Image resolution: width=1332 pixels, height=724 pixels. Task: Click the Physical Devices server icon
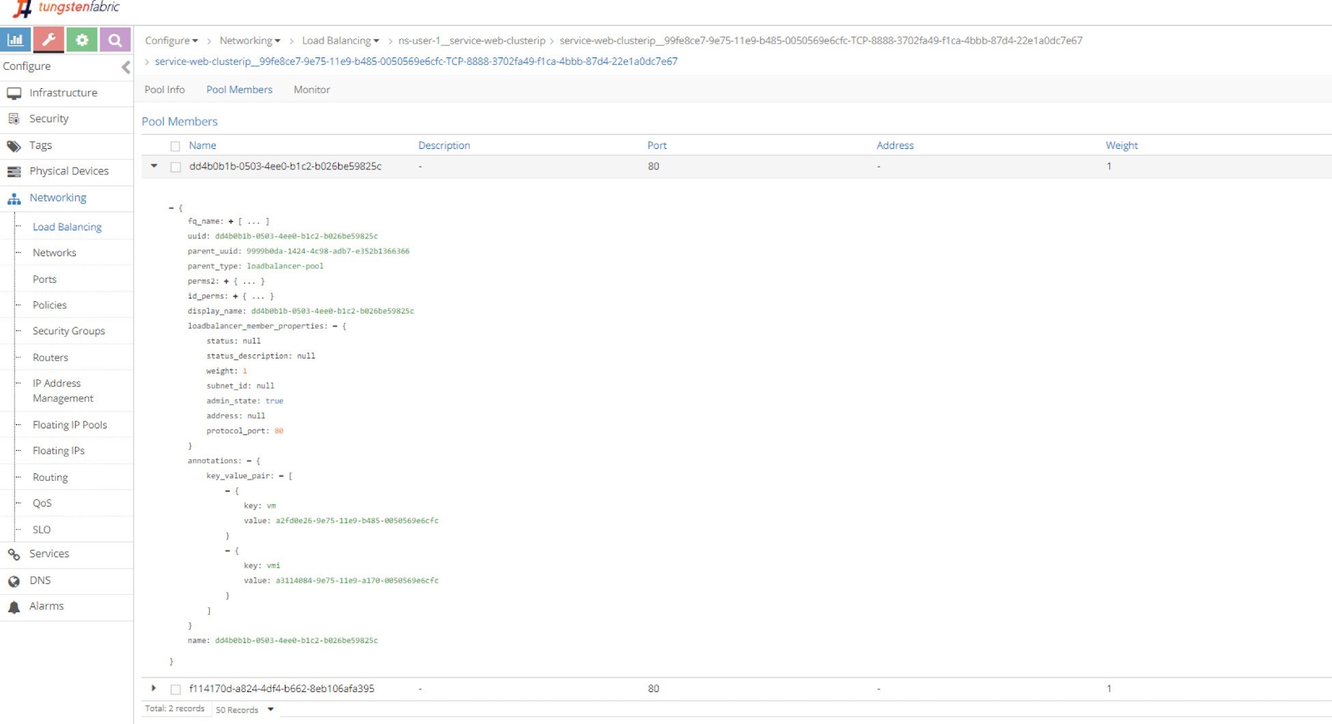[14, 171]
